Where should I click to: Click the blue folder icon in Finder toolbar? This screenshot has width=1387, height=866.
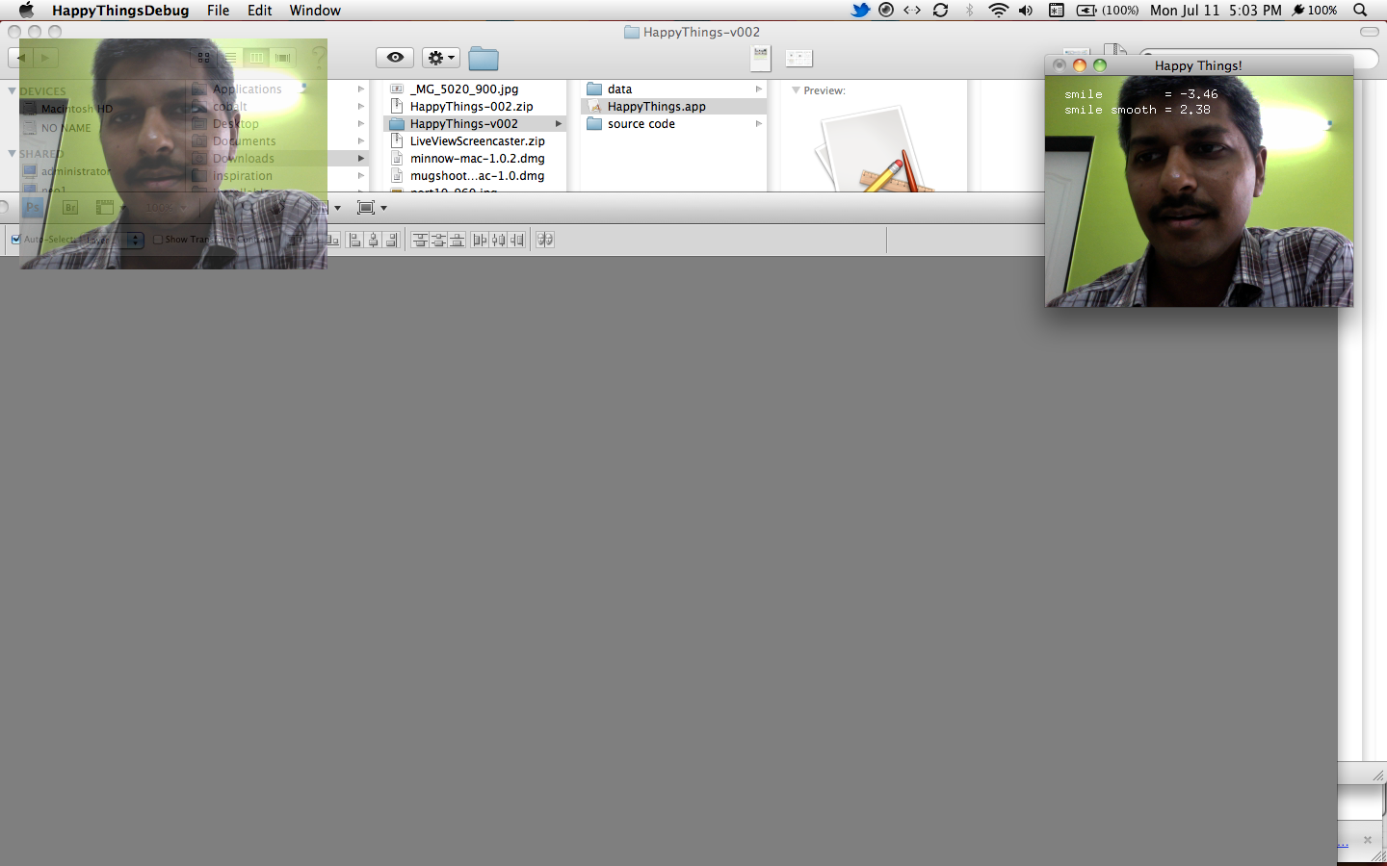484,59
